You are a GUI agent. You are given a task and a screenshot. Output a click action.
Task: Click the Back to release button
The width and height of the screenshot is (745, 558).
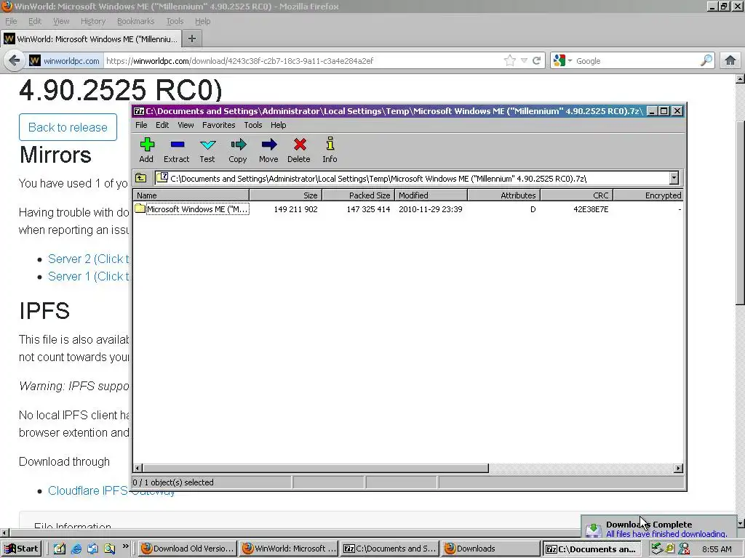[68, 127]
